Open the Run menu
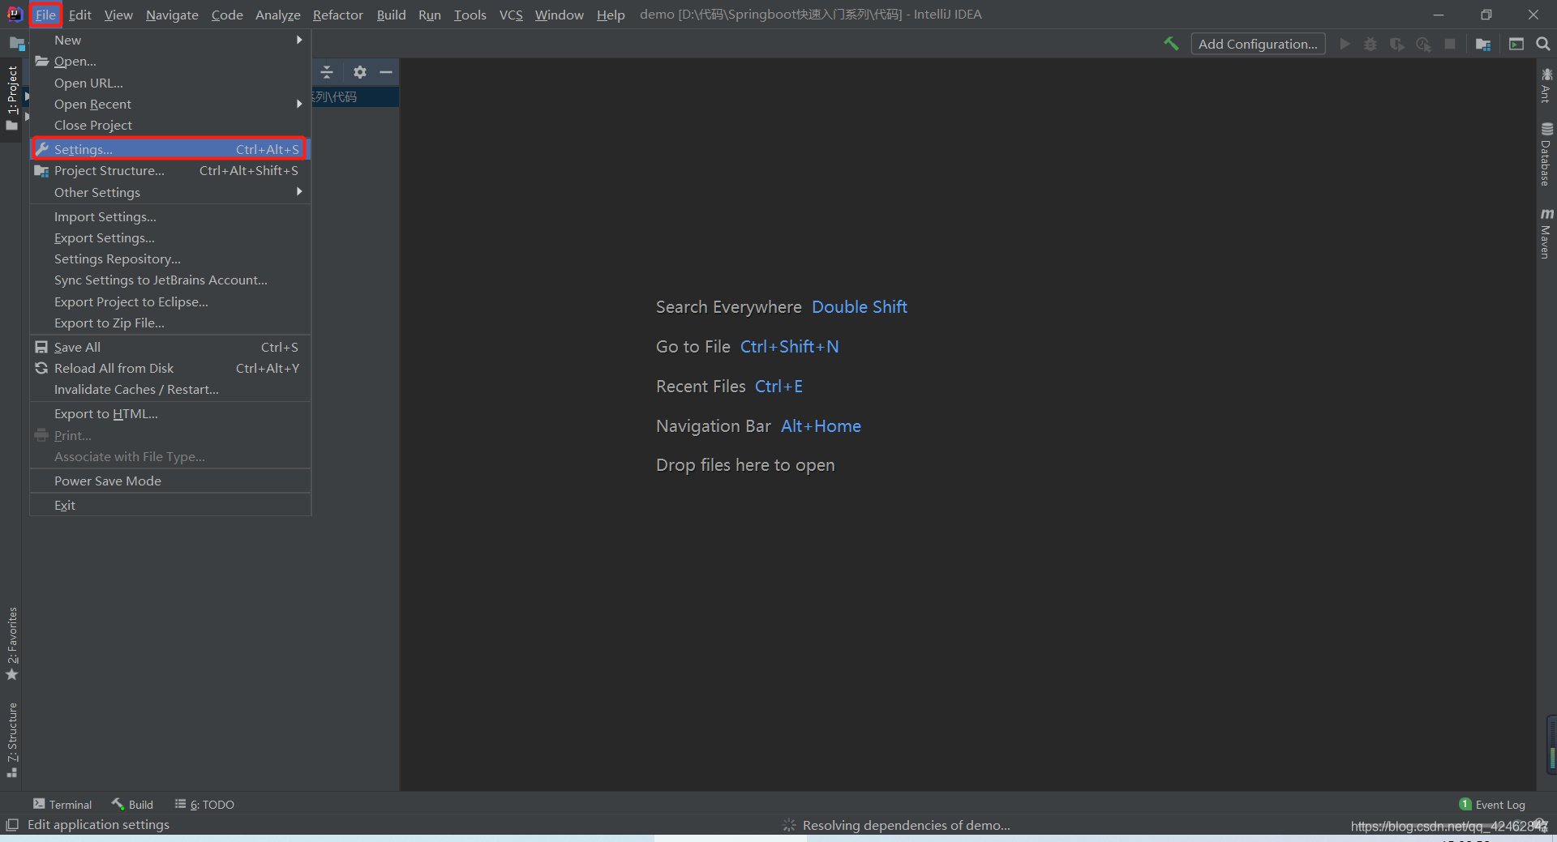Screen dimensions: 1557x842 click(x=430, y=15)
